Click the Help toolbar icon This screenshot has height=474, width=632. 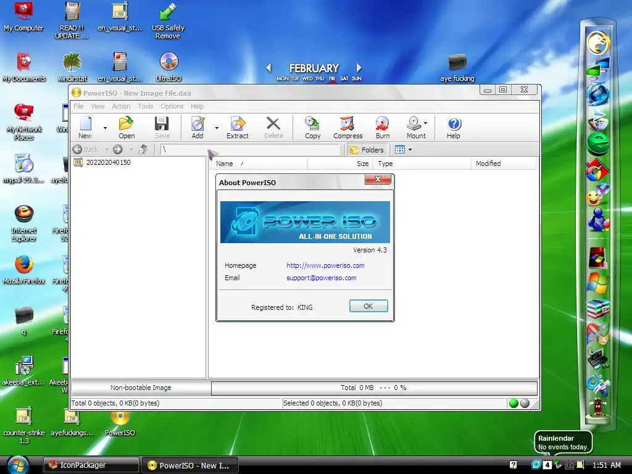click(x=454, y=127)
